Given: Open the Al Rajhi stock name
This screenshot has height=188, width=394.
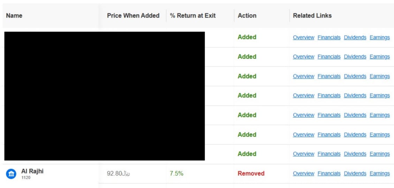Looking at the screenshot, I should [32, 171].
